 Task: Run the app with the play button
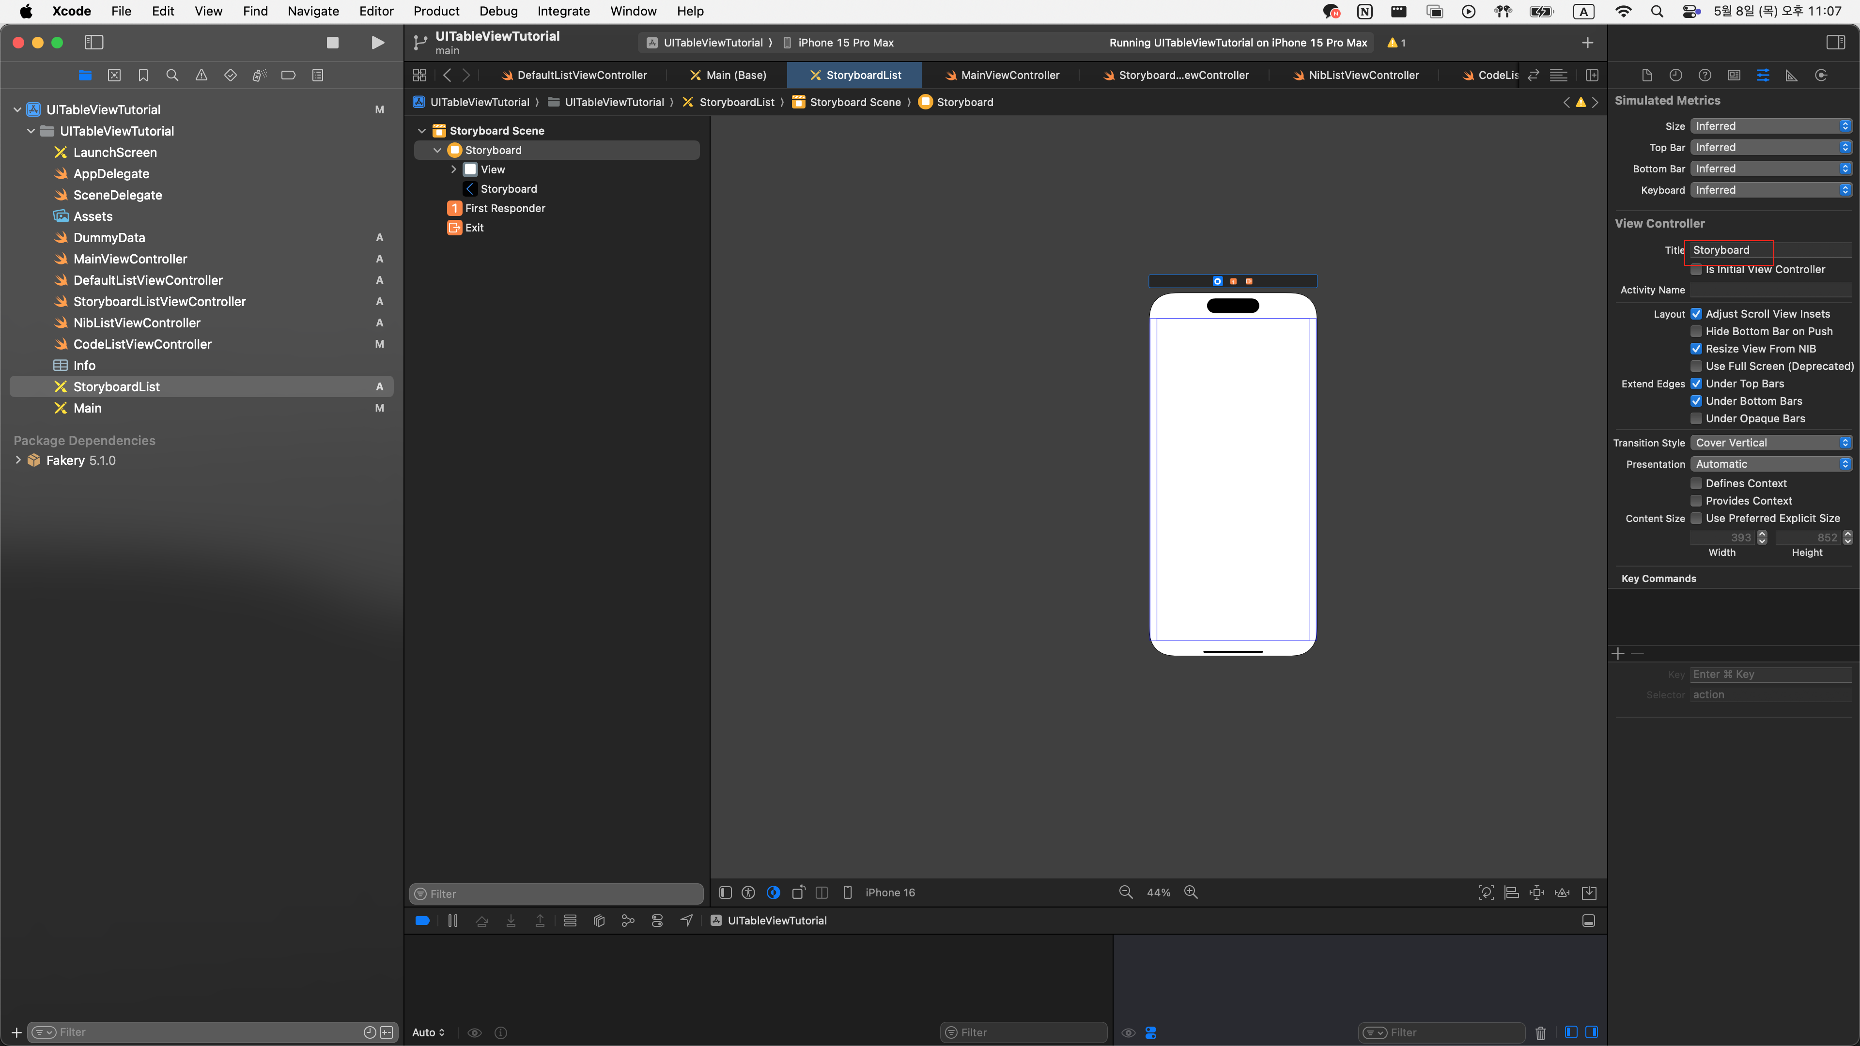(377, 43)
